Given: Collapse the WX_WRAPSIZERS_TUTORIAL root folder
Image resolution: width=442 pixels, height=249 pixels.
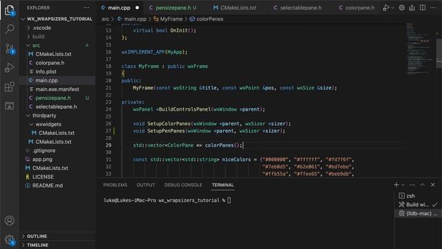Looking at the screenshot, I should click(x=57, y=19).
